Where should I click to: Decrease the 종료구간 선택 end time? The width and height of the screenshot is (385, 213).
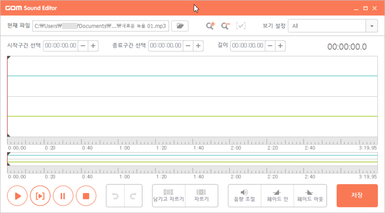(x=188, y=46)
